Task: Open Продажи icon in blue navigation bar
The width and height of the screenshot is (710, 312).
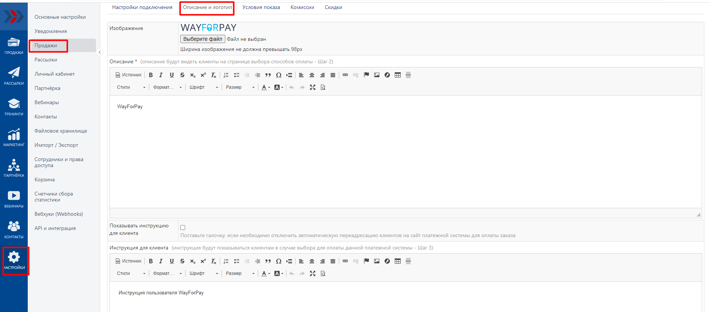Action: click(x=13, y=46)
